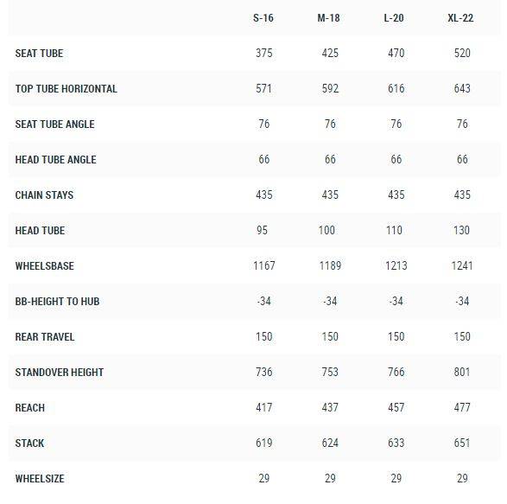This screenshot has width=507, height=504.
Task: Select the wheelbase value 1241
Action: (x=462, y=265)
